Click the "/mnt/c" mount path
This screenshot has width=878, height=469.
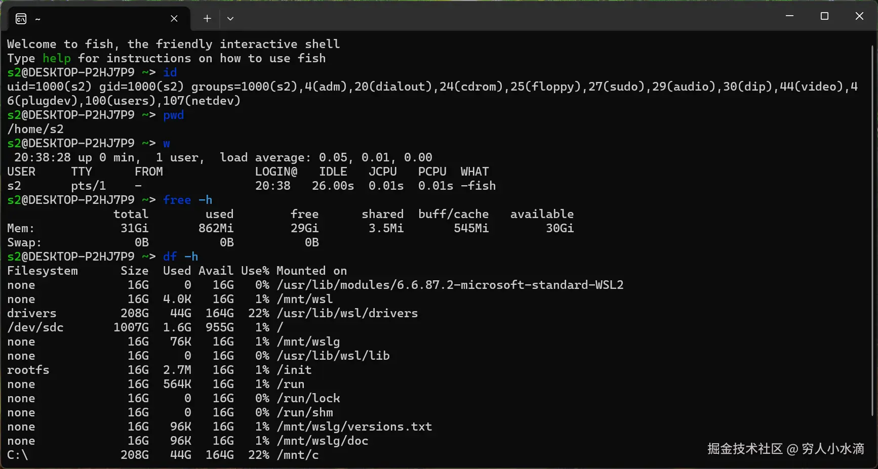(x=298, y=455)
